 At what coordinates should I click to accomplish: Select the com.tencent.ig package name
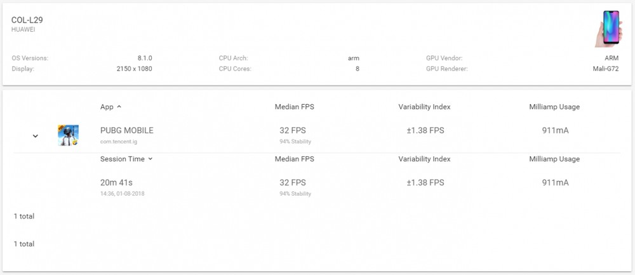click(121, 142)
